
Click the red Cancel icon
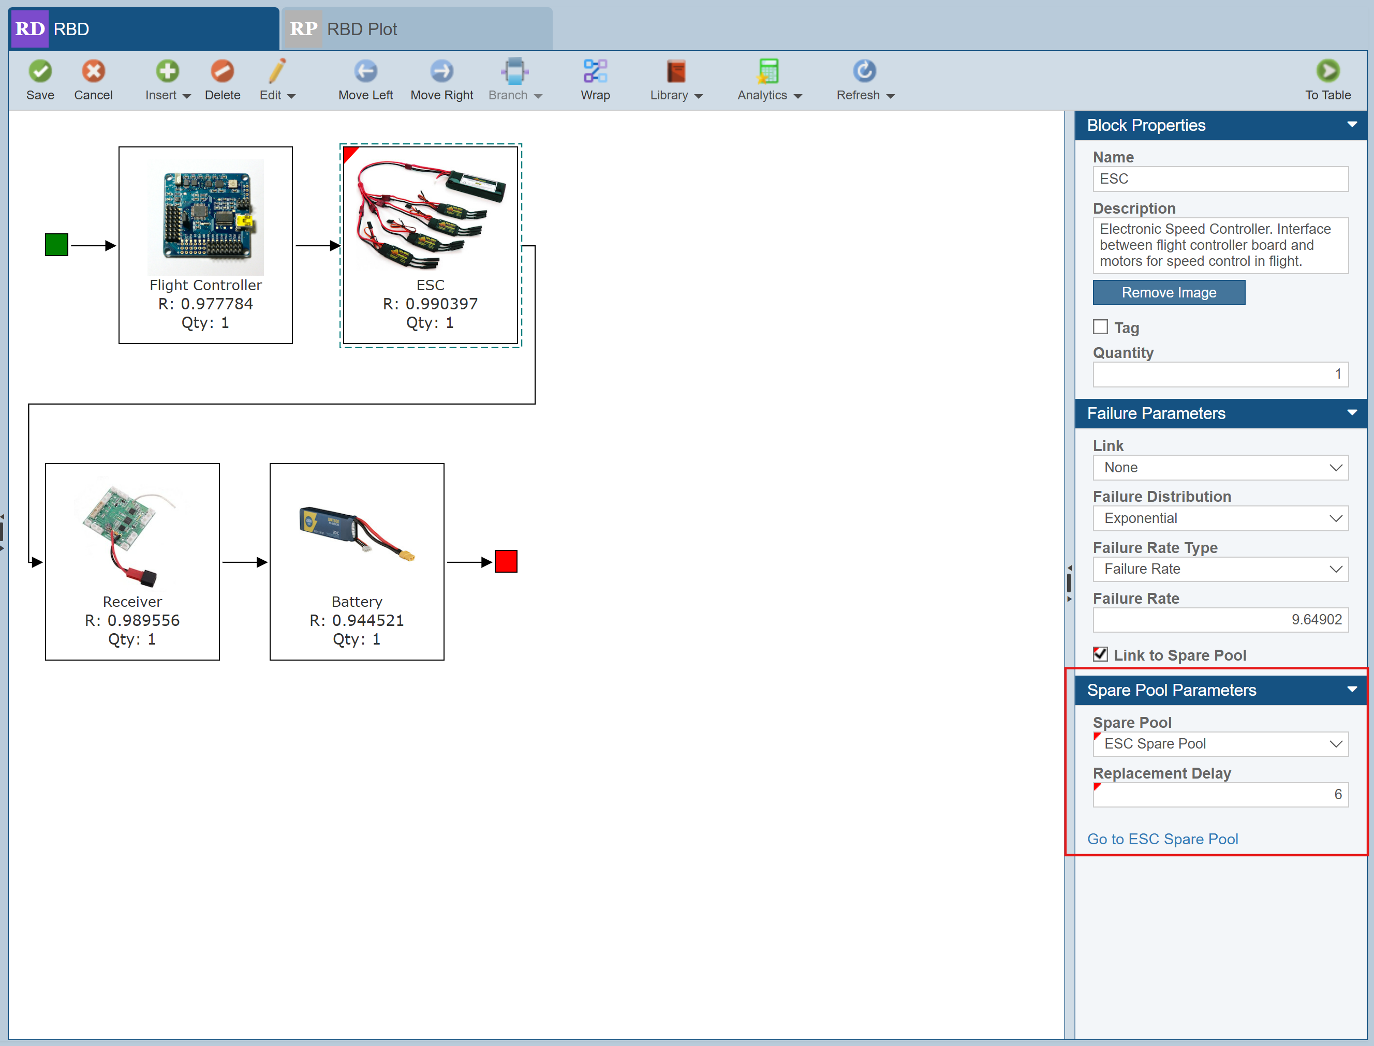94,71
